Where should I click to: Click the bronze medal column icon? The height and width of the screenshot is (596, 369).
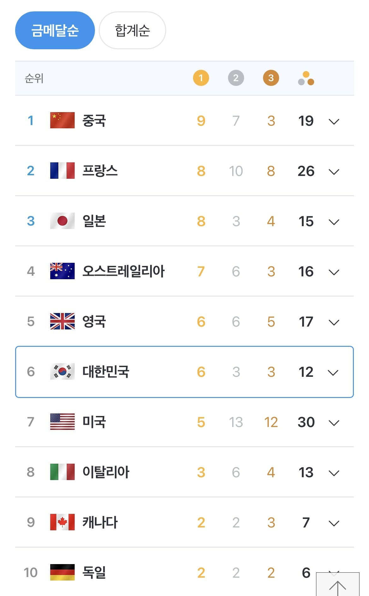tap(271, 78)
